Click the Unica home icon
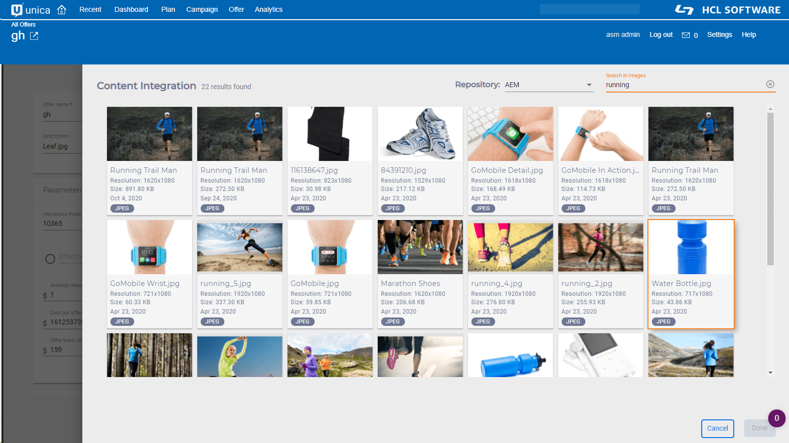 coord(62,10)
